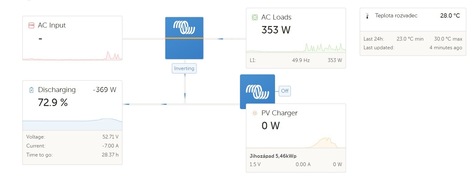This screenshot has width=475, height=181.
Task: Click the thermometer icon by Teplota rozvadec
Action: pyautogui.click(x=367, y=16)
